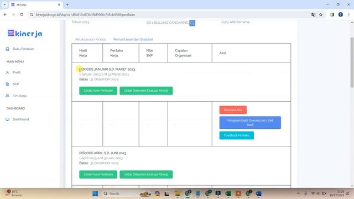
Task: Click the red Rencana Aksi button
Action: (x=233, y=110)
